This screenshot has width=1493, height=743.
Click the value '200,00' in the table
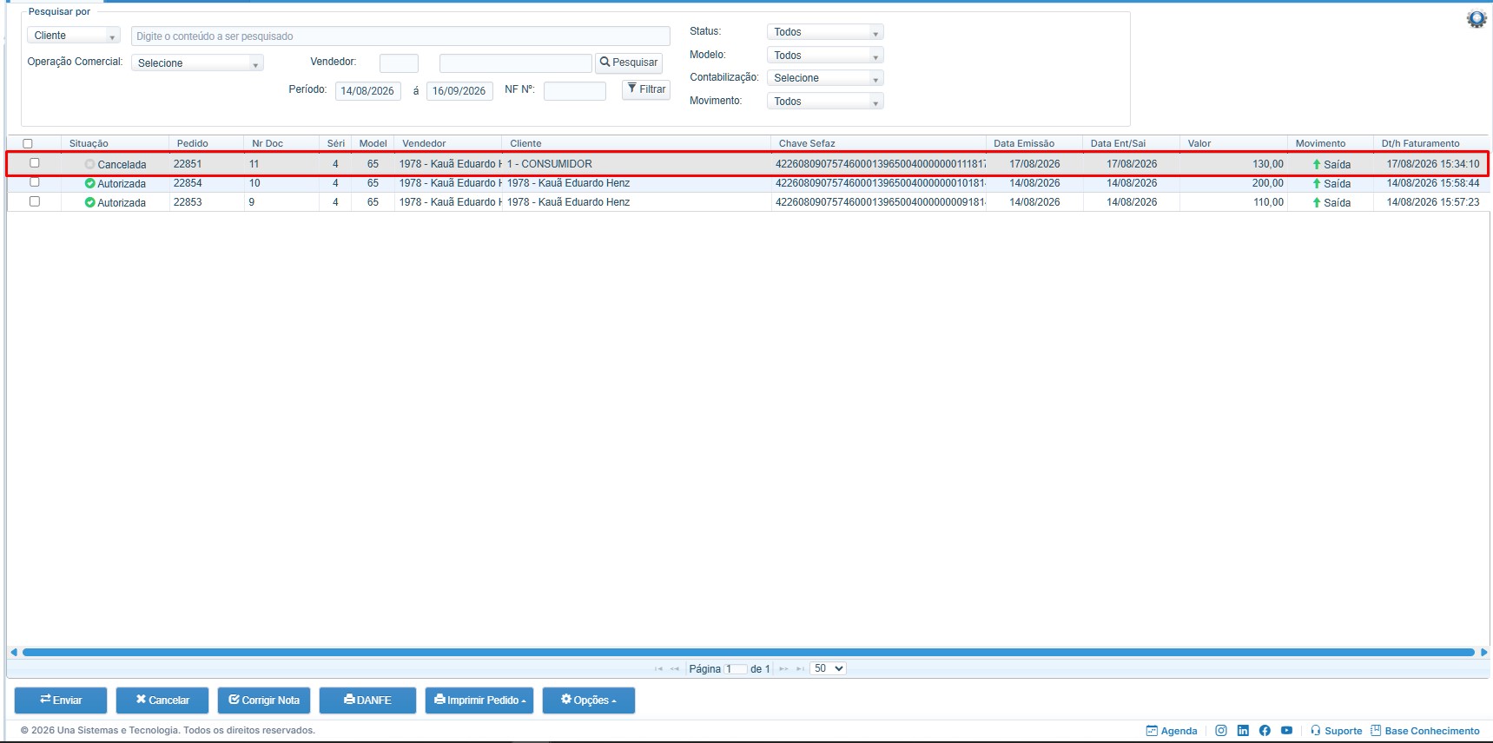(x=1268, y=183)
